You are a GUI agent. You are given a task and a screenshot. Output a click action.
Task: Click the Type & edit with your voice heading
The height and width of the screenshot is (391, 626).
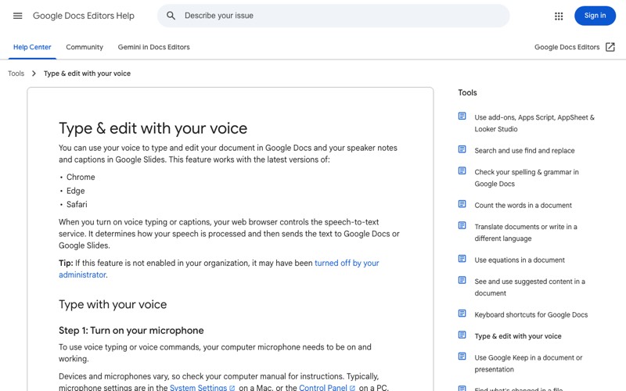(x=153, y=128)
